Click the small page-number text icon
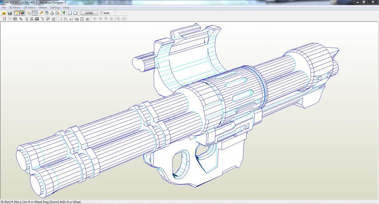Viewport: 379px width, 204px height. pos(71,19)
